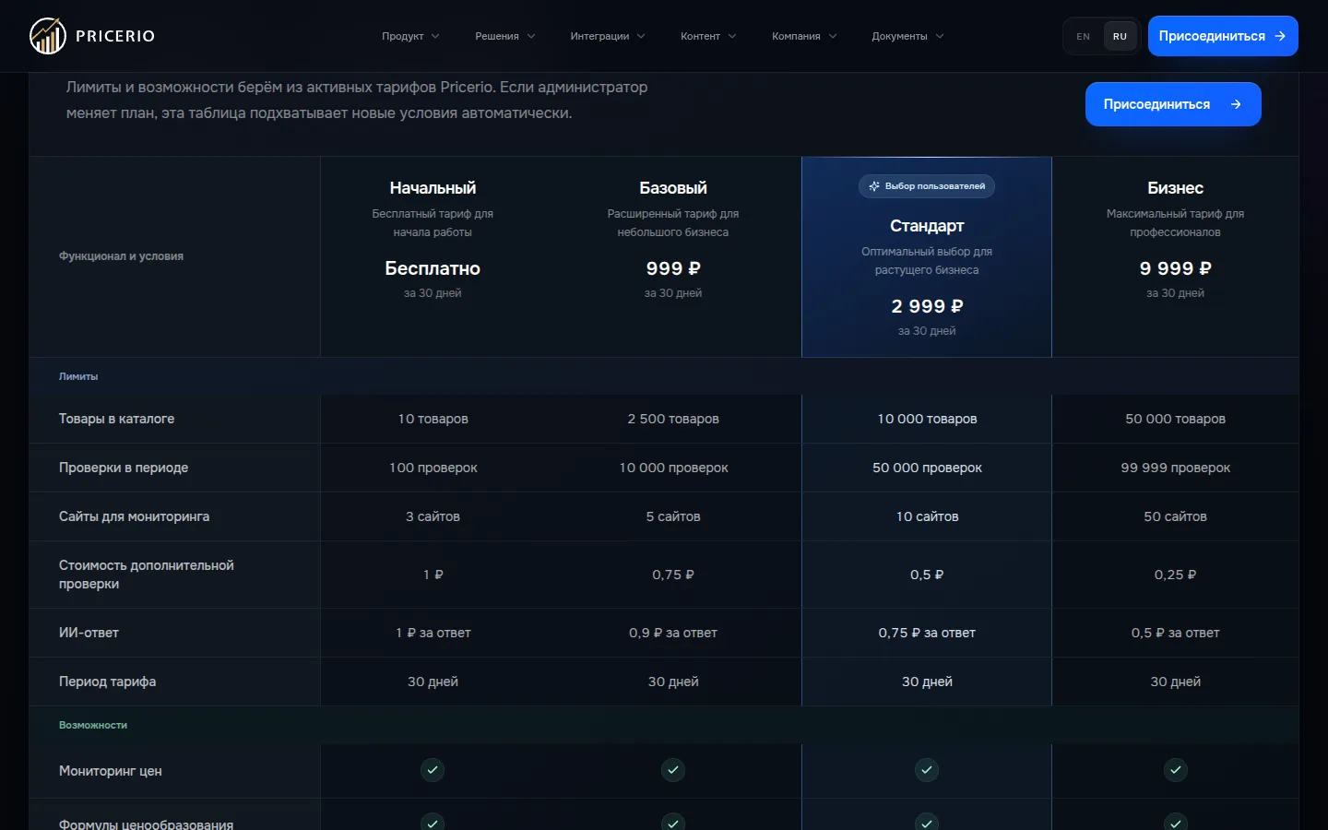The image size is (1328, 830).
Task: Click the Присоединиться button above the pricing table
Action: point(1173,104)
